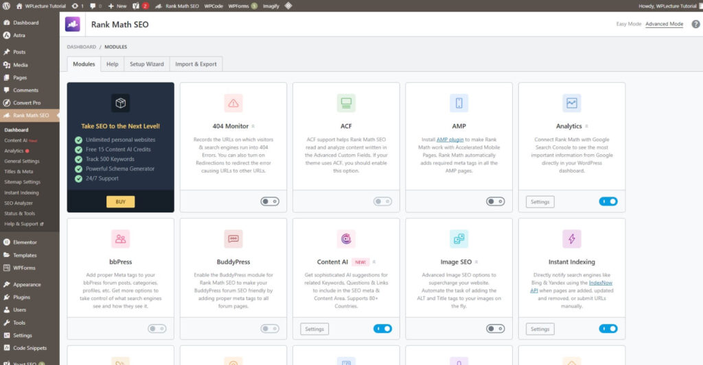Open General Settings in Rank Math submenu
This screenshot has width=703, height=365.
tap(22, 161)
